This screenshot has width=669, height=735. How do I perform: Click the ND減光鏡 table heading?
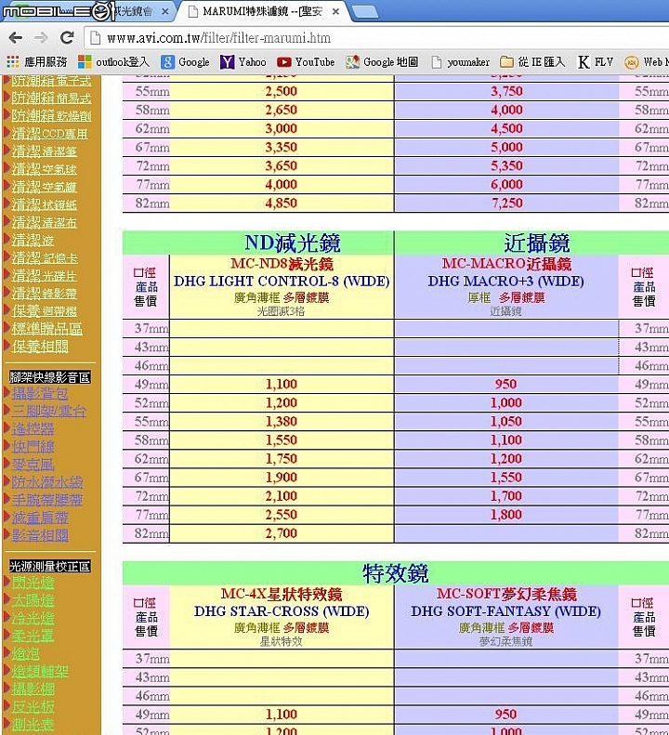[293, 243]
